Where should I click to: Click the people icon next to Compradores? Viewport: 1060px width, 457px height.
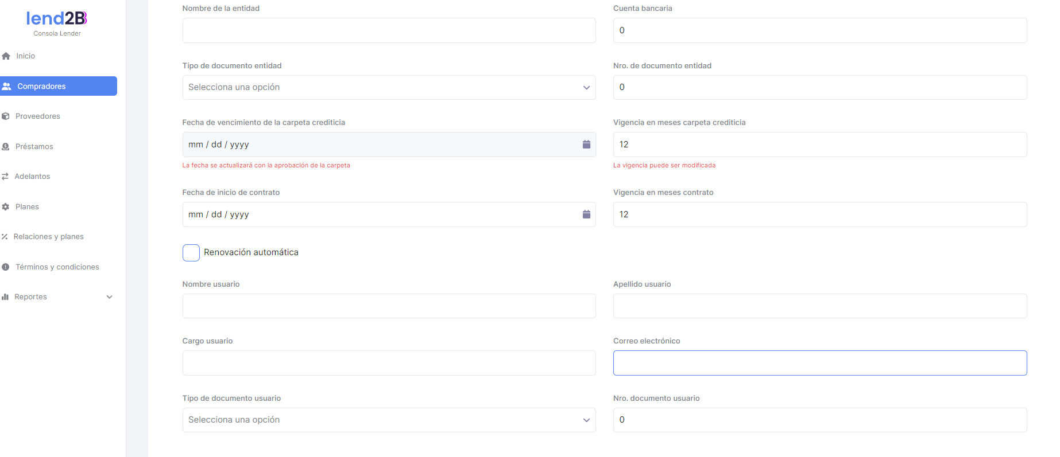pos(7,87)
